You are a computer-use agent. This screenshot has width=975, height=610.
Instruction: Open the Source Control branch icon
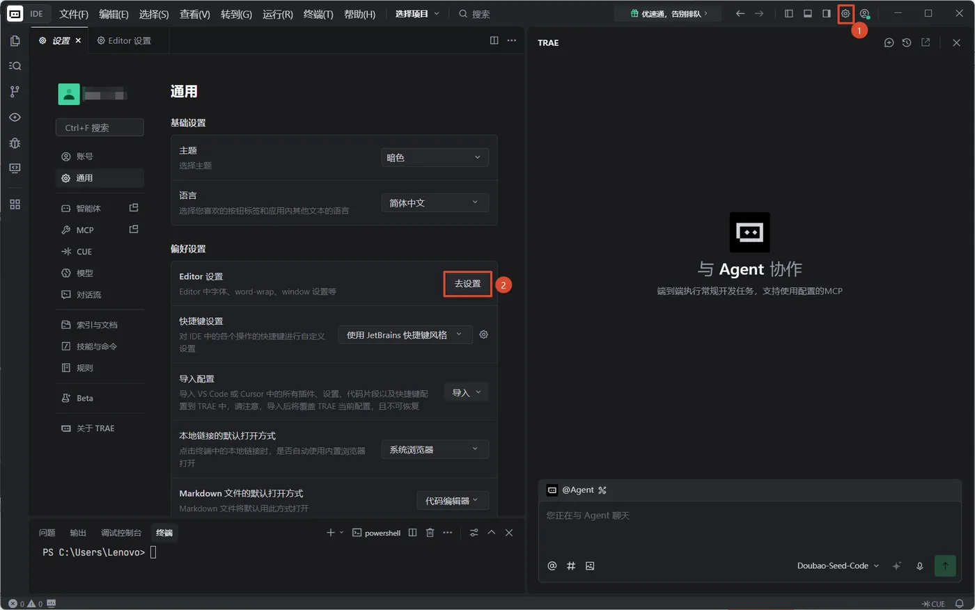[x=15, y=91]
